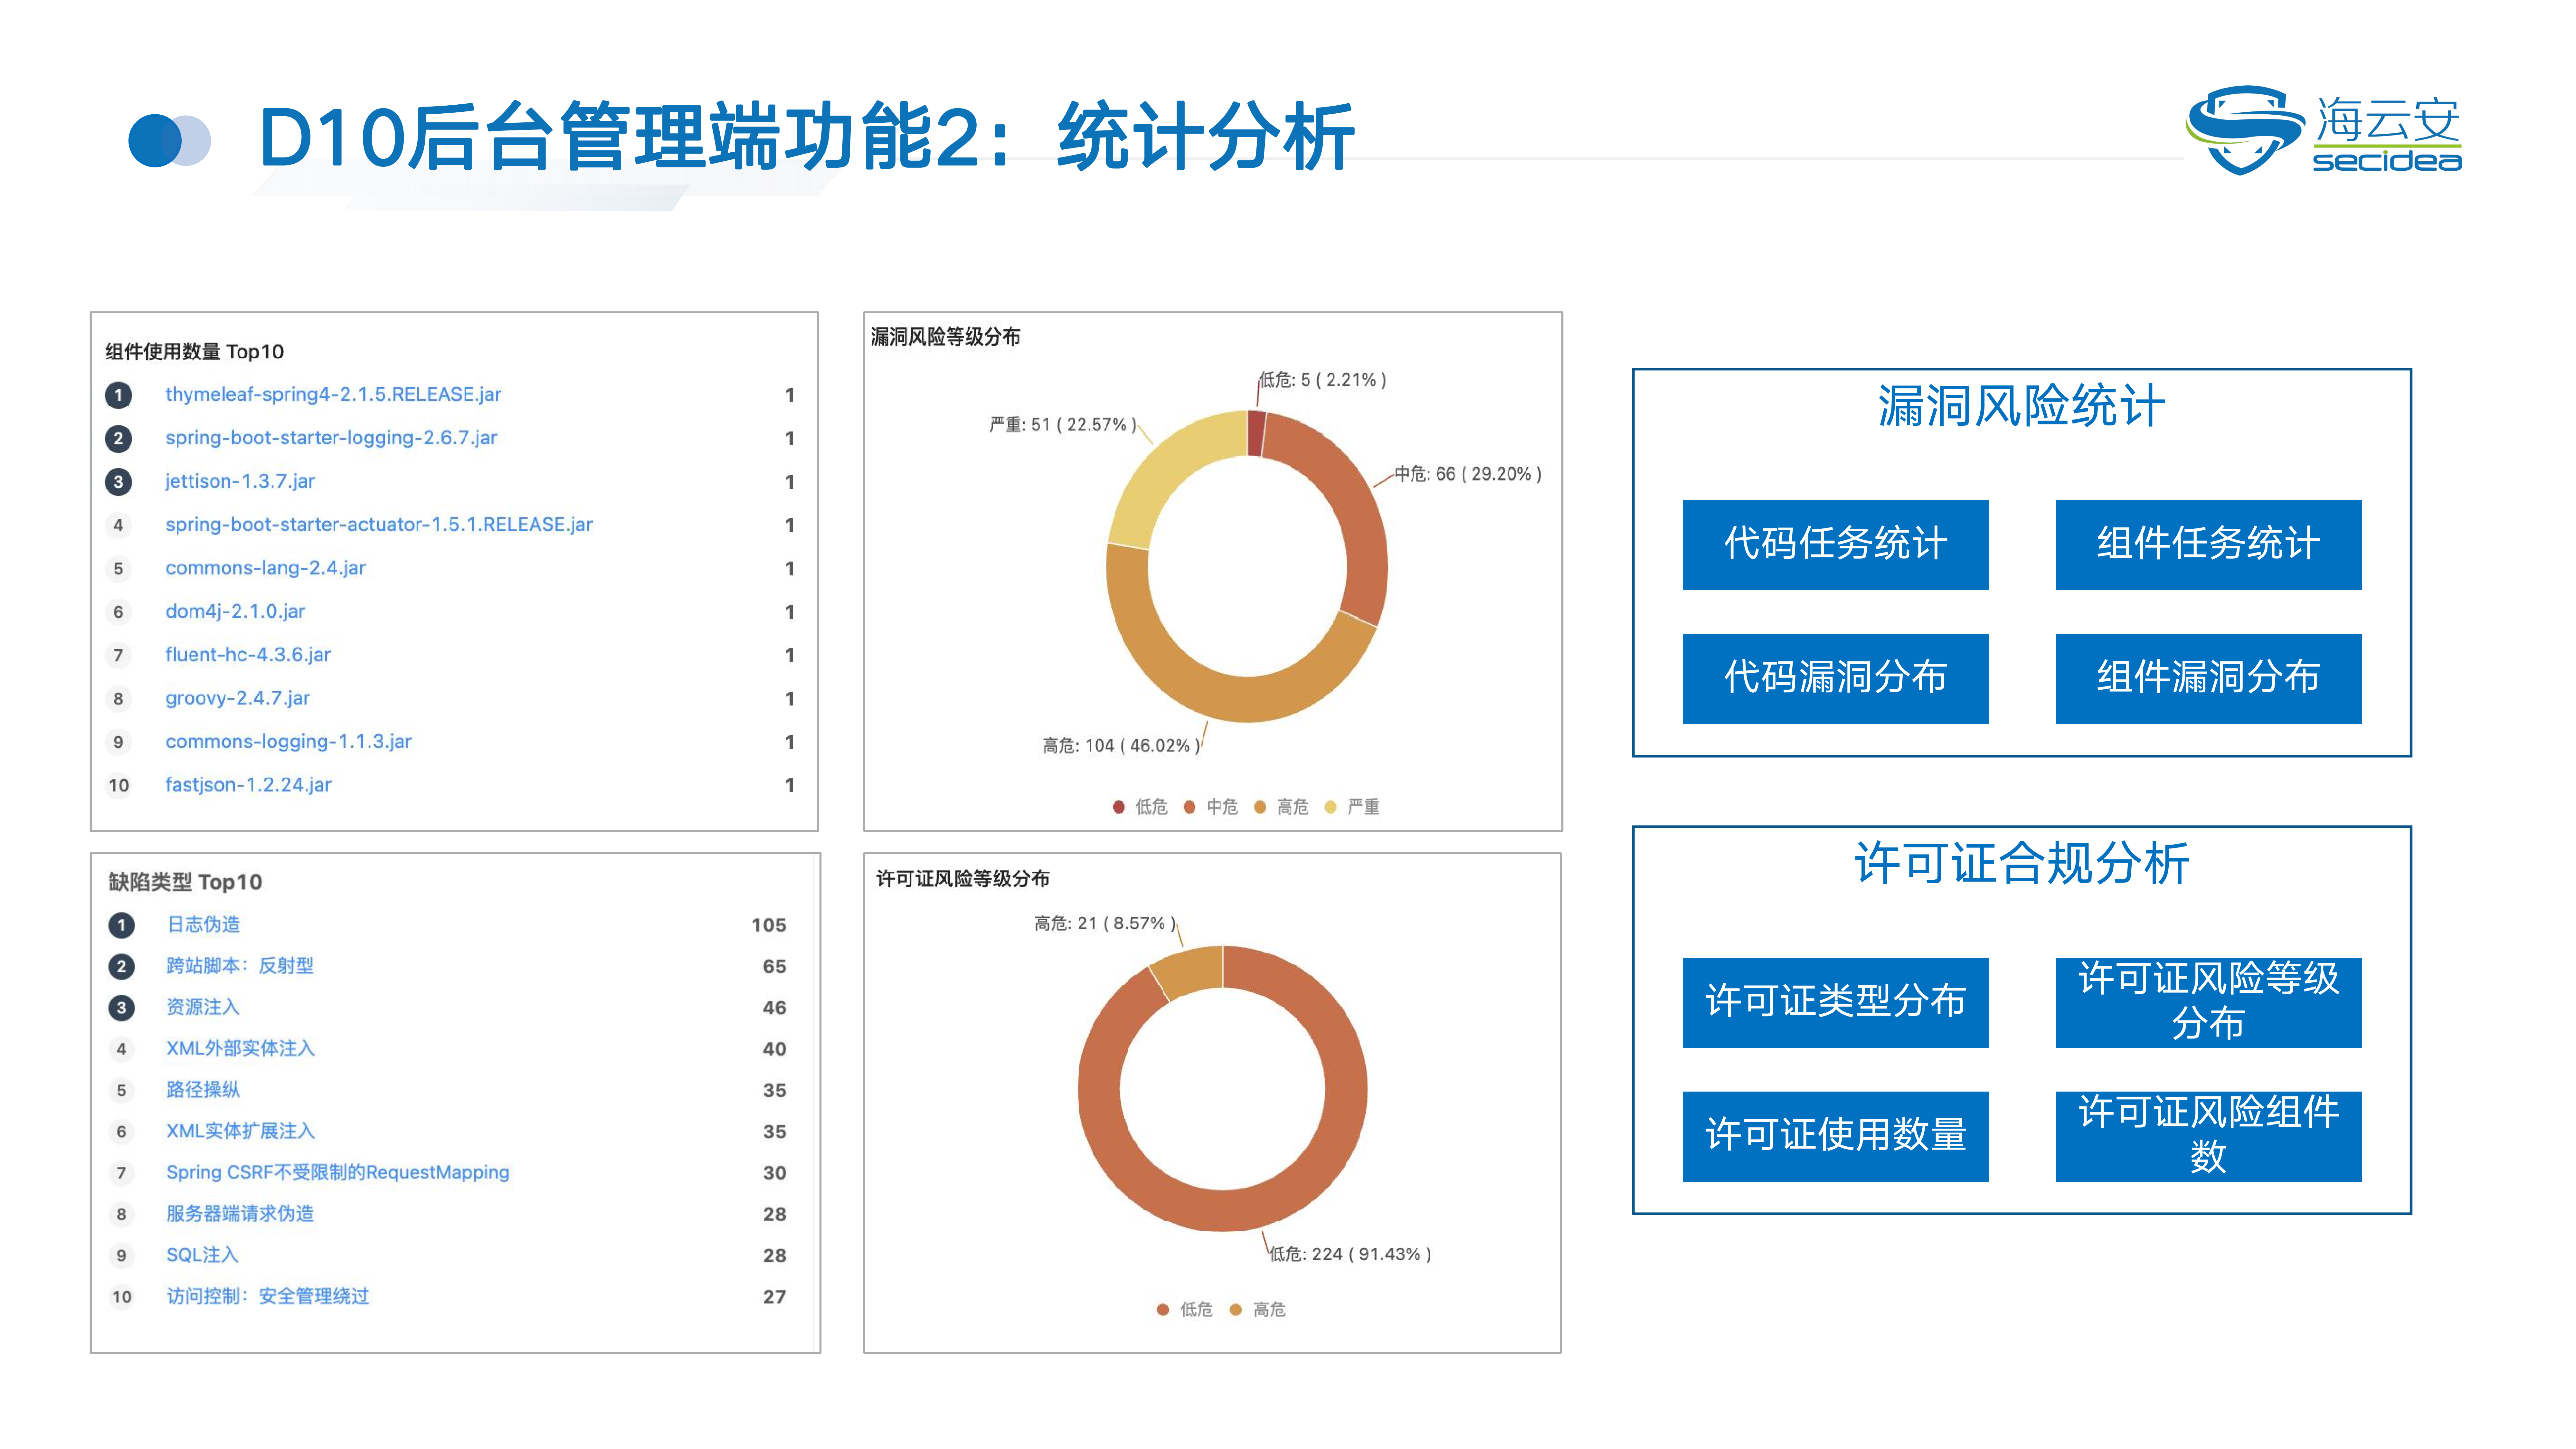Click label 严重: 51 ( 22.57% )
The height and width of the screenshot is (1449, 2576).
tap(1063, 425)
